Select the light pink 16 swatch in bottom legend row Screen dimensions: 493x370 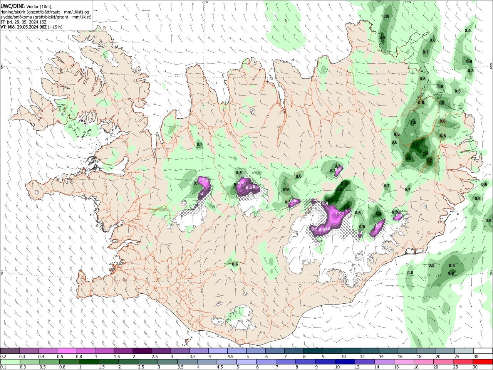point(404,362)
